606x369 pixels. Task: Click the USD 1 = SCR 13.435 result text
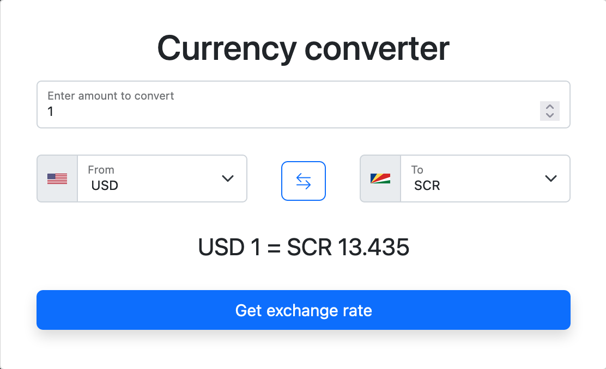304,247
